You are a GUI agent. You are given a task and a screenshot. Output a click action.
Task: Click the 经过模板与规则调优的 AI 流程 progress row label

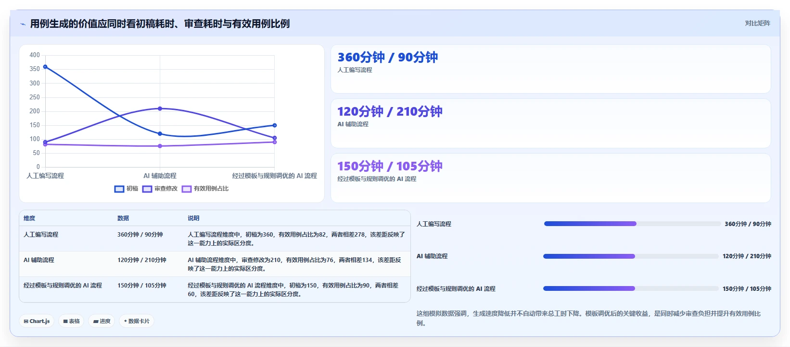point(456,288)
